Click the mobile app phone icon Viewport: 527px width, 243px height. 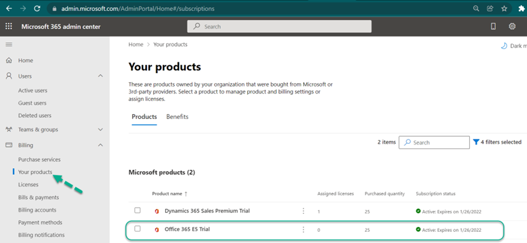click(x=494, y=27)
